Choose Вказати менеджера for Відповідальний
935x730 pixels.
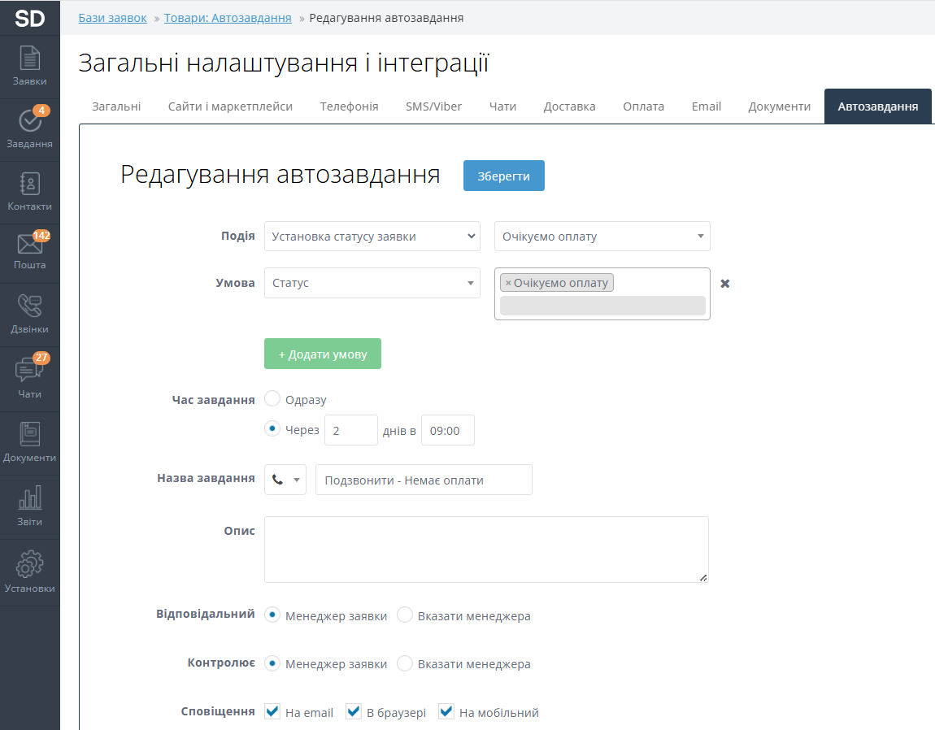tap(405, 615)
